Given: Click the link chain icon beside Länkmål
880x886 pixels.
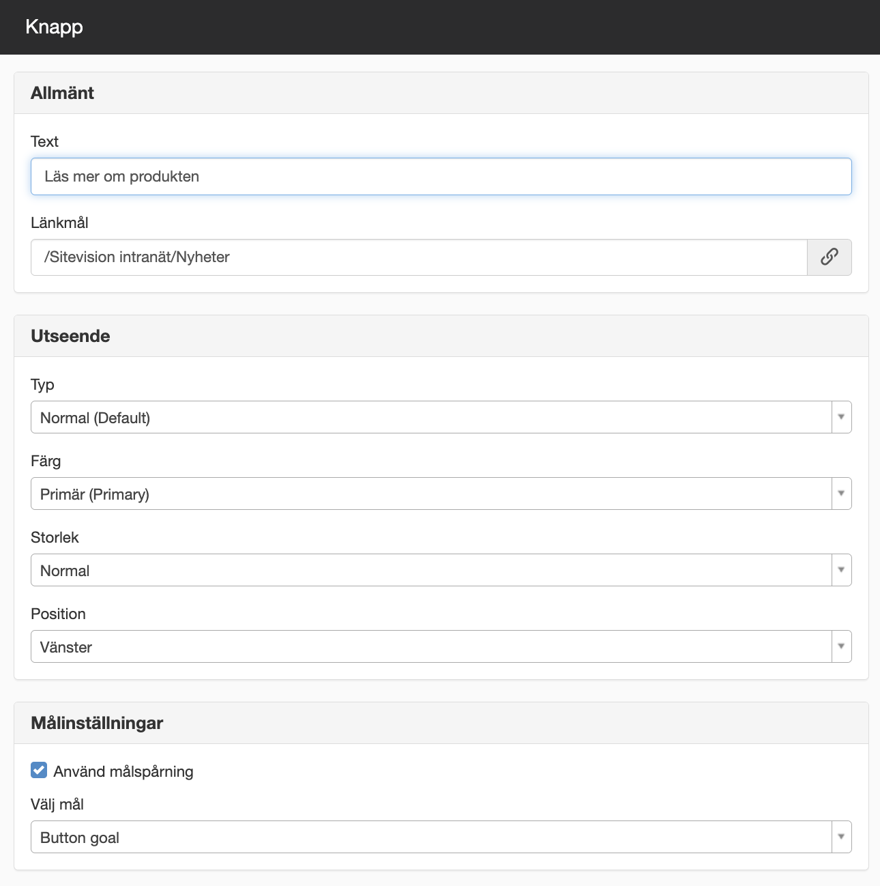Looking at the screenshot, I should pos(829,257).
